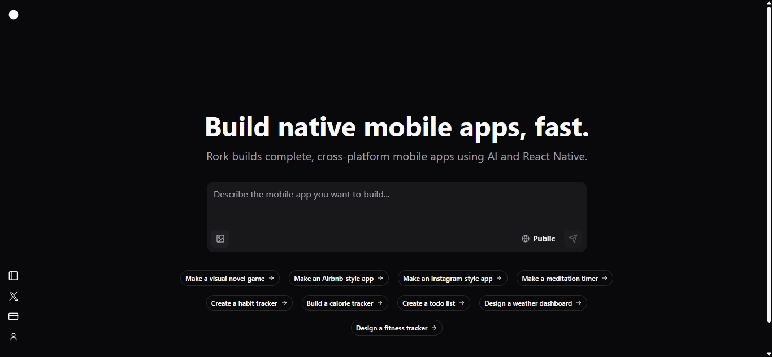The width and height of the screenshot is (772, 357).
Task: Open the billing credit card icon
Action: coord(14,316)
